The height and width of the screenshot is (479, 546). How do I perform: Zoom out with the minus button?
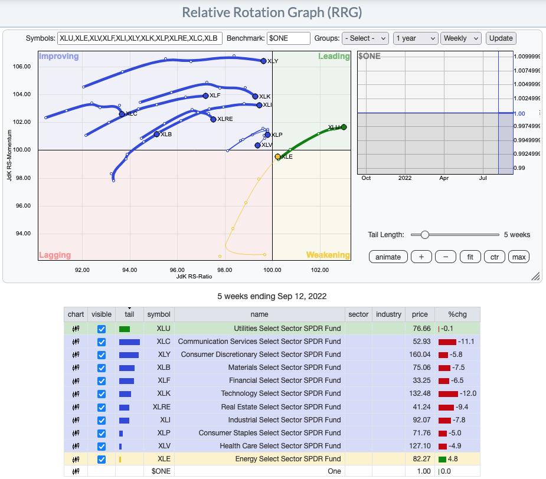click(446, 257)
